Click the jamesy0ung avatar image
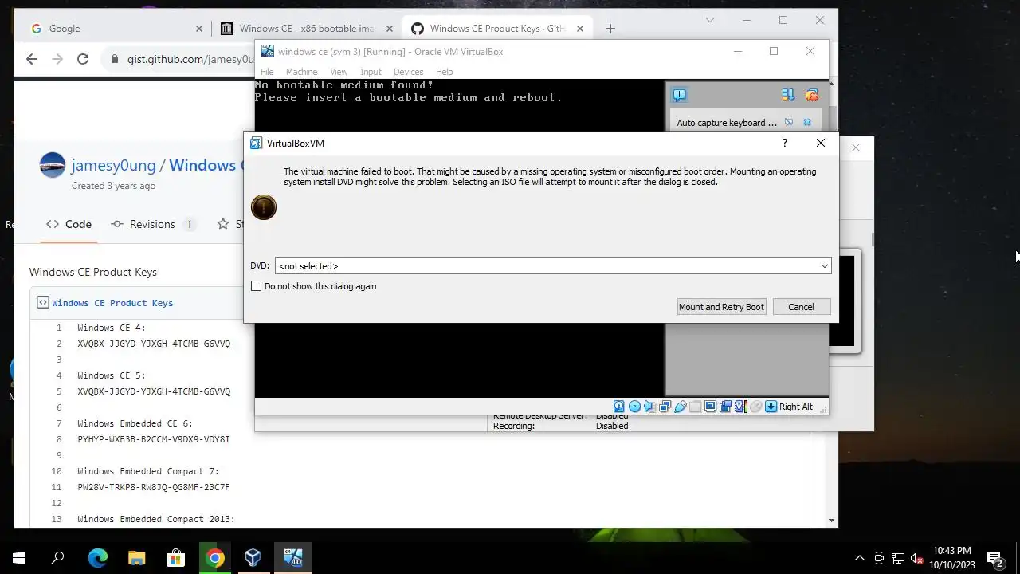This screenshot has width=1020, height=574. click(53, 165)
